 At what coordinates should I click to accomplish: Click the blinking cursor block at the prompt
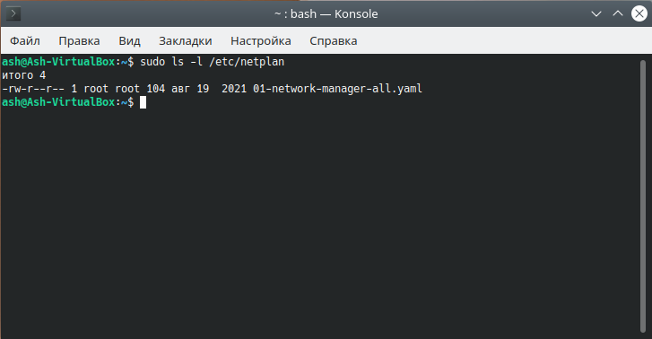point(143,102)
